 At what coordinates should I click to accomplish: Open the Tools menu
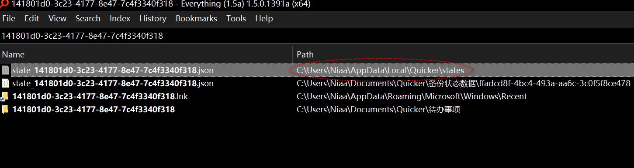[236, 18]
